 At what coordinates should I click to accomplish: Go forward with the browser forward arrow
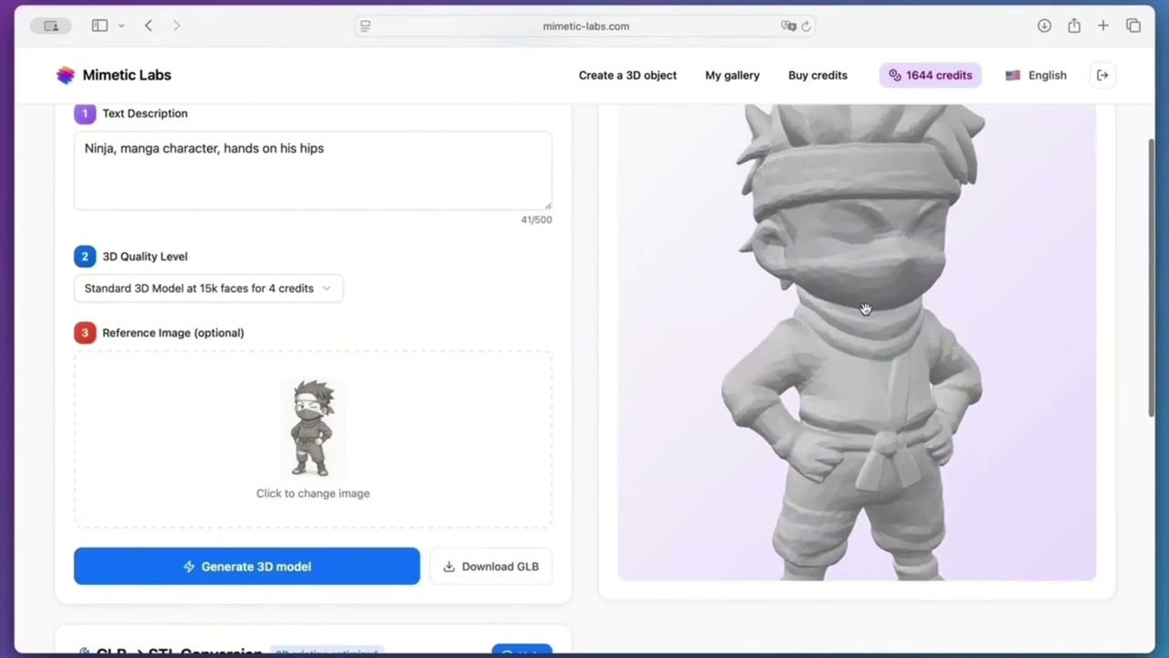(x=176, y=26)
